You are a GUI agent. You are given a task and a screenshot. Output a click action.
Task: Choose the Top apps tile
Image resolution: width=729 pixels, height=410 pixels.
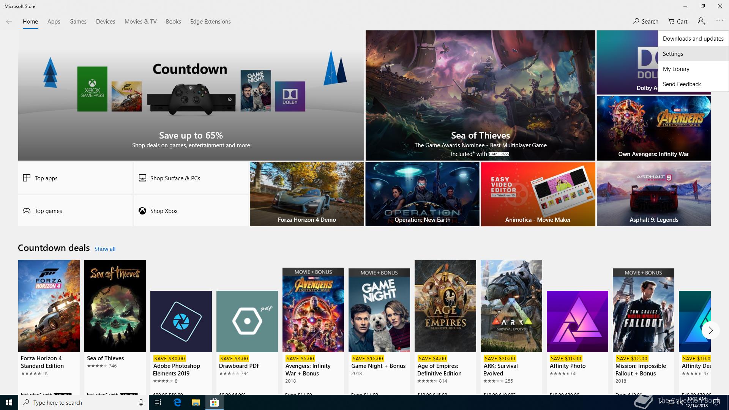pyautogui.click(x=75, y=178)
